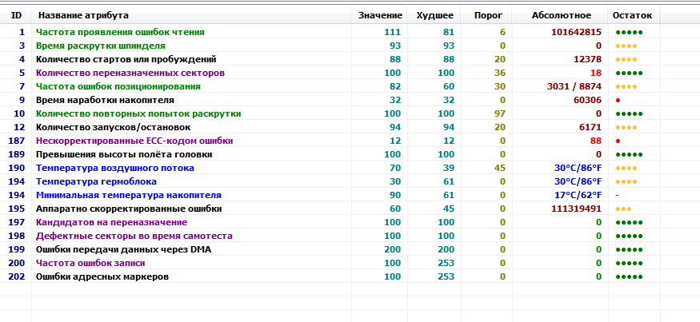Click the green dots for Количество переназначенных секторов
The width and height of the screenshot is (700, 322).
[x=629, y=73]
